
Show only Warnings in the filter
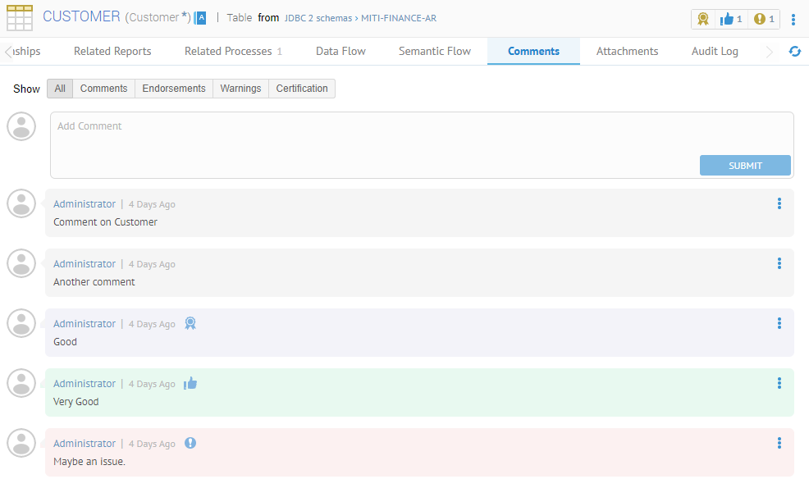[240, 89]
